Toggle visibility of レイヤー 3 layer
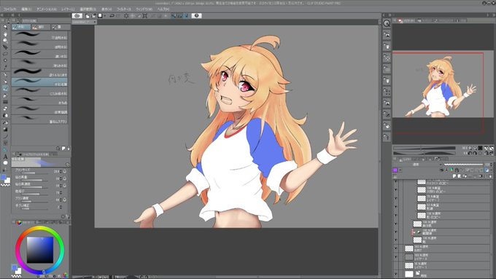496x279 pixels. [395, 256]
